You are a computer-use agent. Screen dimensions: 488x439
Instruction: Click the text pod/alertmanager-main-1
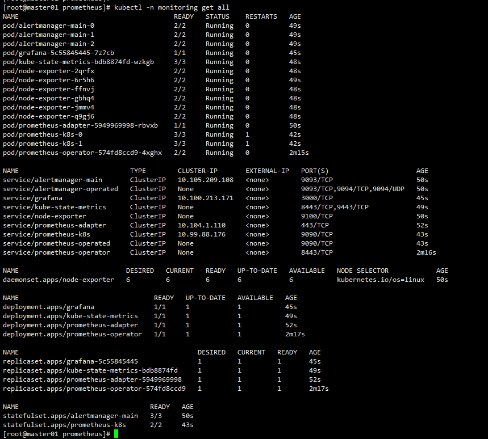pyautogui.click(x=48, y=35)
